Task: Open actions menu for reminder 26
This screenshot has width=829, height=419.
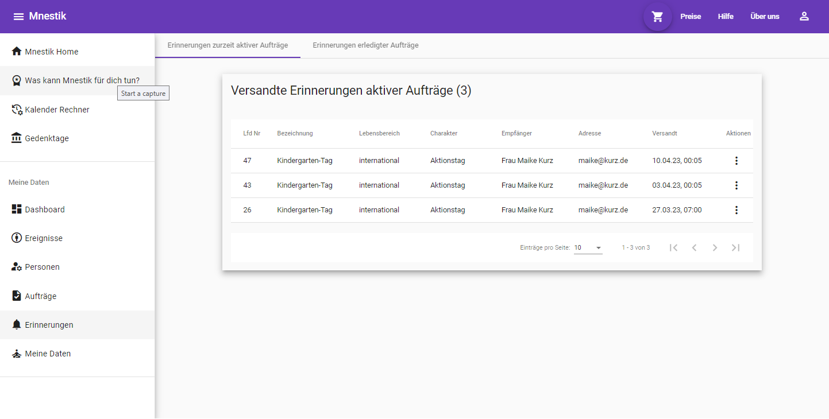Action: coord(736,210)
